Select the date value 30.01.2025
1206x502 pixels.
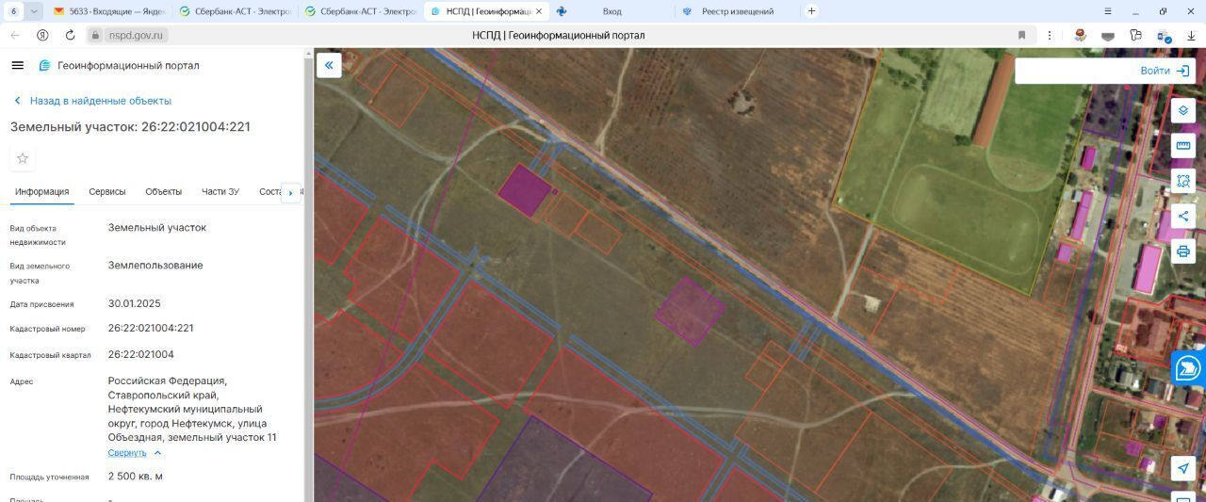(135, 303)
